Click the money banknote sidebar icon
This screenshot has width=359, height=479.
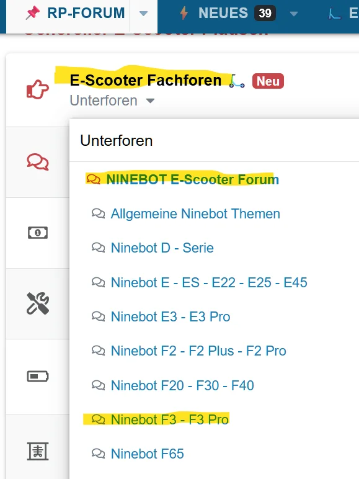pos(38,233)
